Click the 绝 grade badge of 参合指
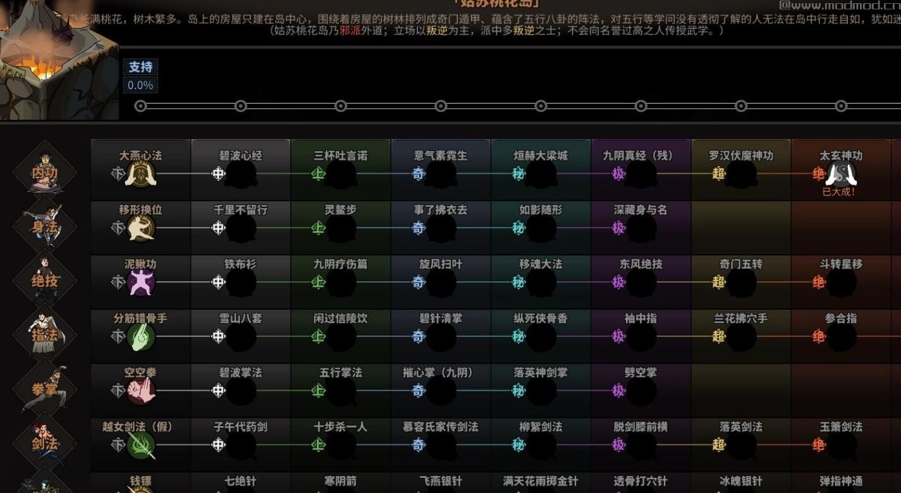The height and width of the screenshot is (493, 901). pos(819,336)
